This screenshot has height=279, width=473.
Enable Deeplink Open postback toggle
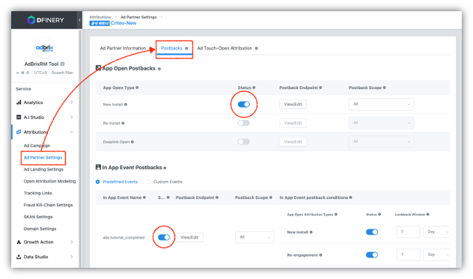(244, 142)
